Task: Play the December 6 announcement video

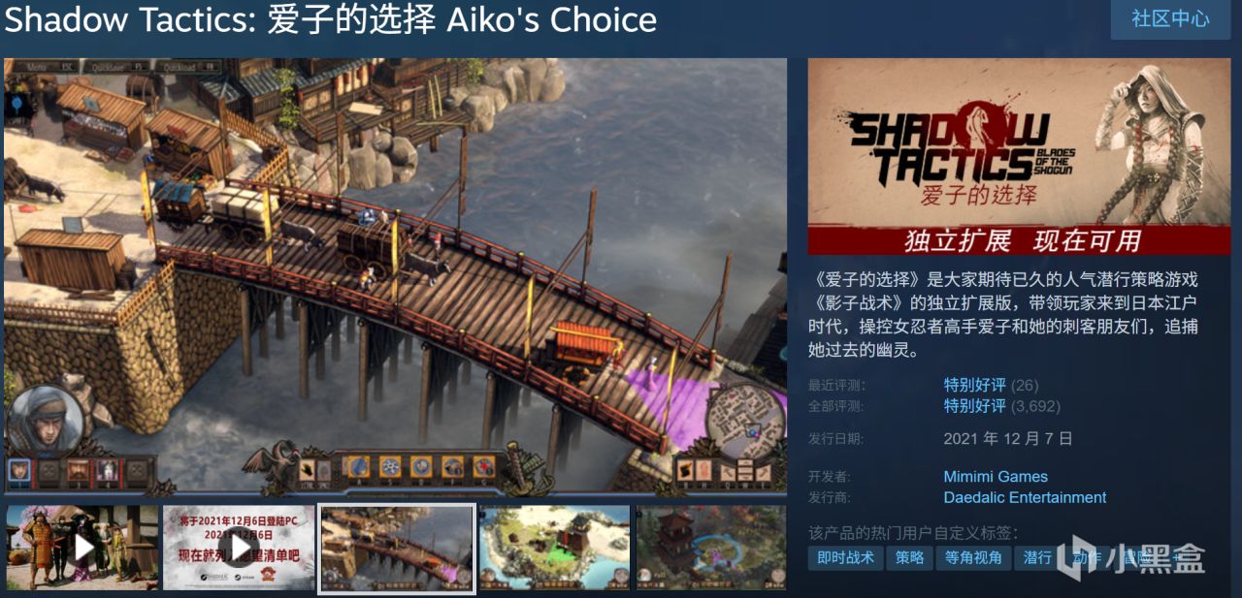Action: [x=239, y=548]
